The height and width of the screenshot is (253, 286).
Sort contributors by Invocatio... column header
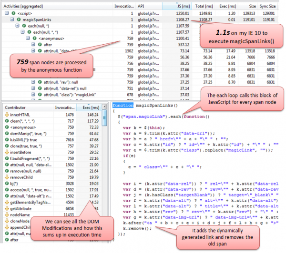(x=65, y=107)
